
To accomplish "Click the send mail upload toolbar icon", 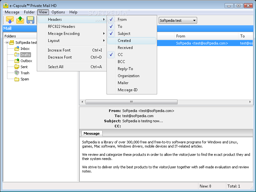I will click(20, 20).
